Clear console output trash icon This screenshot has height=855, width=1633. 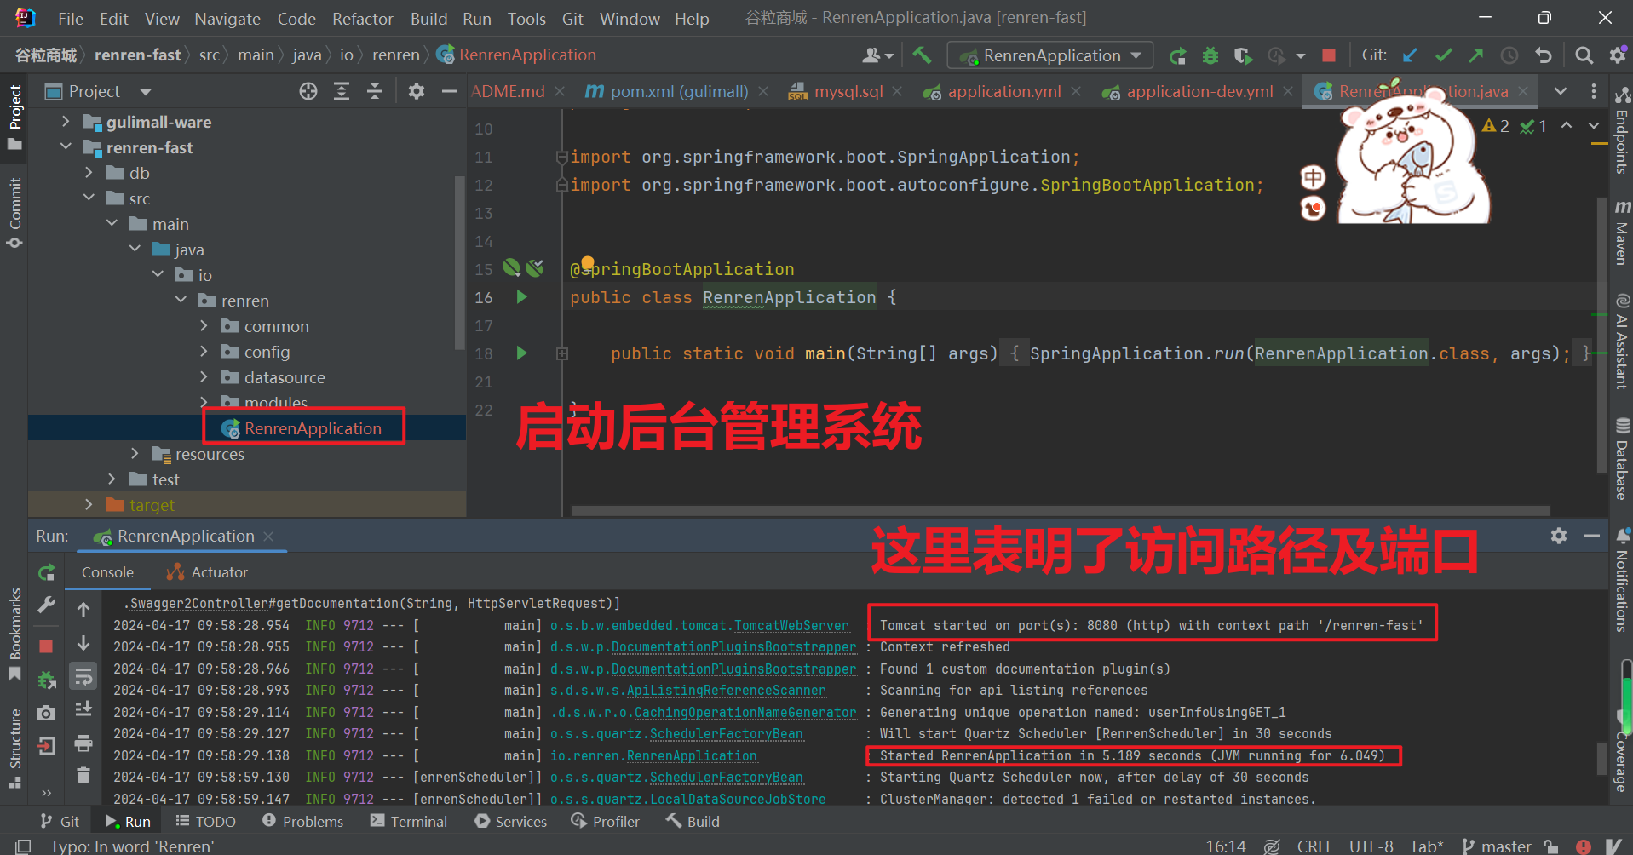point(83,776)
